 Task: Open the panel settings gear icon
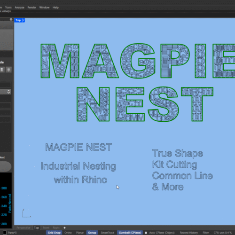11,19
